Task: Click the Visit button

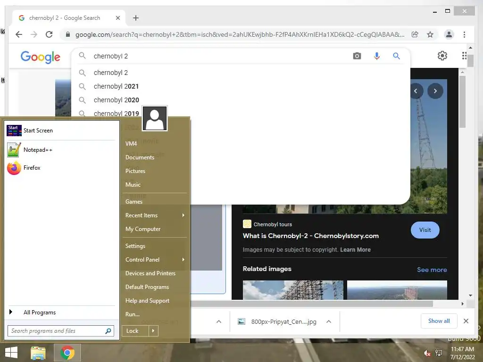Action: tap(425, 230)
